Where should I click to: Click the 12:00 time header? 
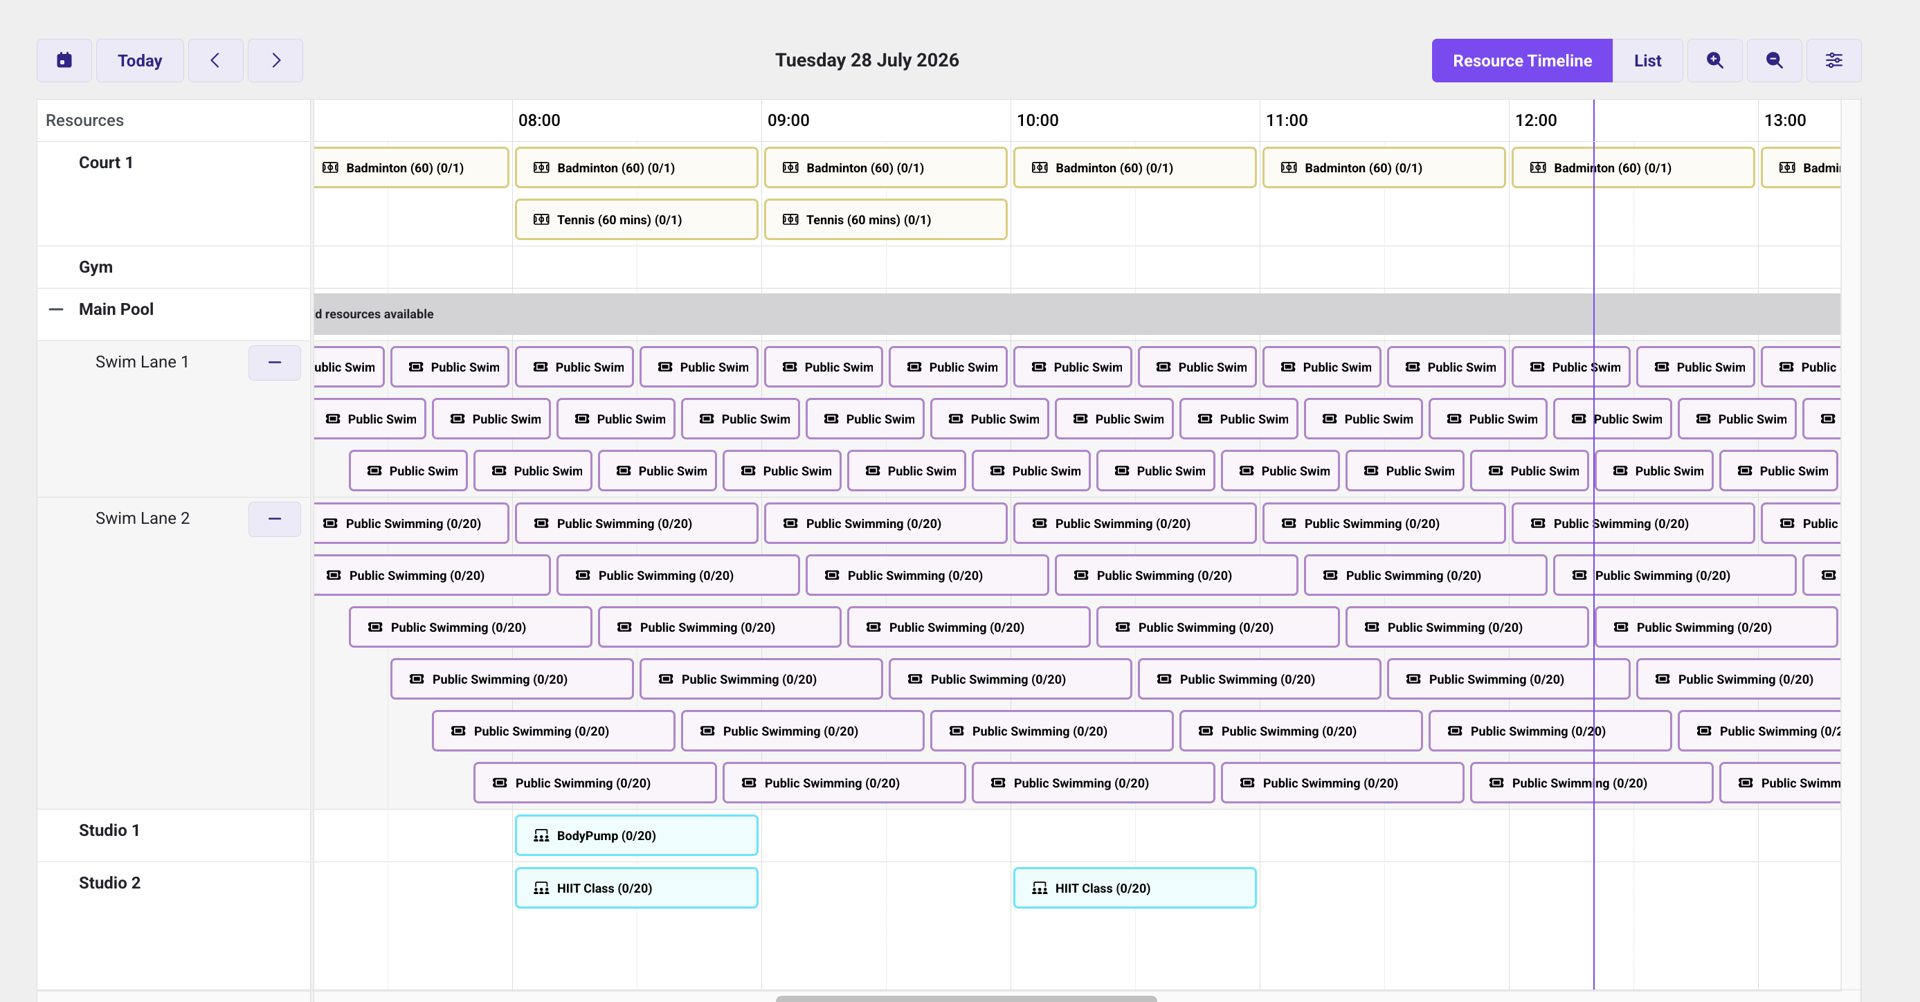click(x=1534, y=120)
